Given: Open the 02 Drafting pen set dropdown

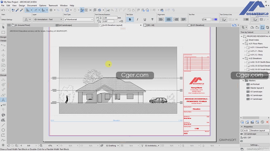Looking at the screenshot, I should click(x=111, y=146).
